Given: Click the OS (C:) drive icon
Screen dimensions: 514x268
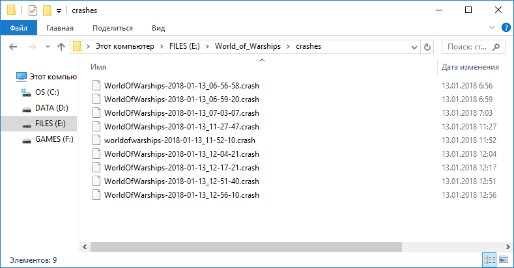Looking at the screenshot, I should (x=26, y=92).
